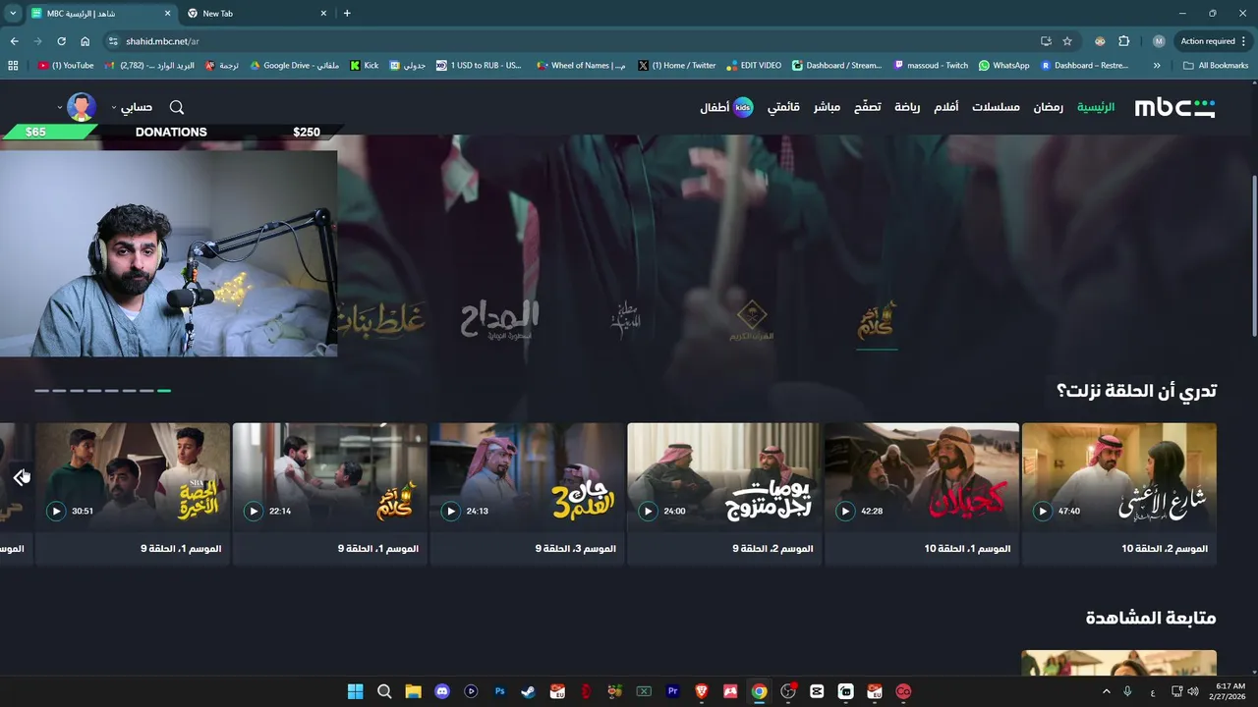The height and width of the screenshot is (707, 1258).
Task: Open Photoshop from the taskbar
Action: pos(499,691)
